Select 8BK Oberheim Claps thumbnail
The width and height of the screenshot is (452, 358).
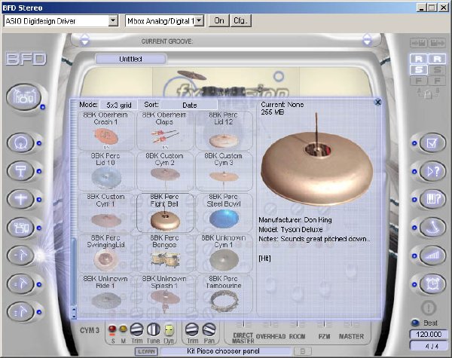point(164,130)
